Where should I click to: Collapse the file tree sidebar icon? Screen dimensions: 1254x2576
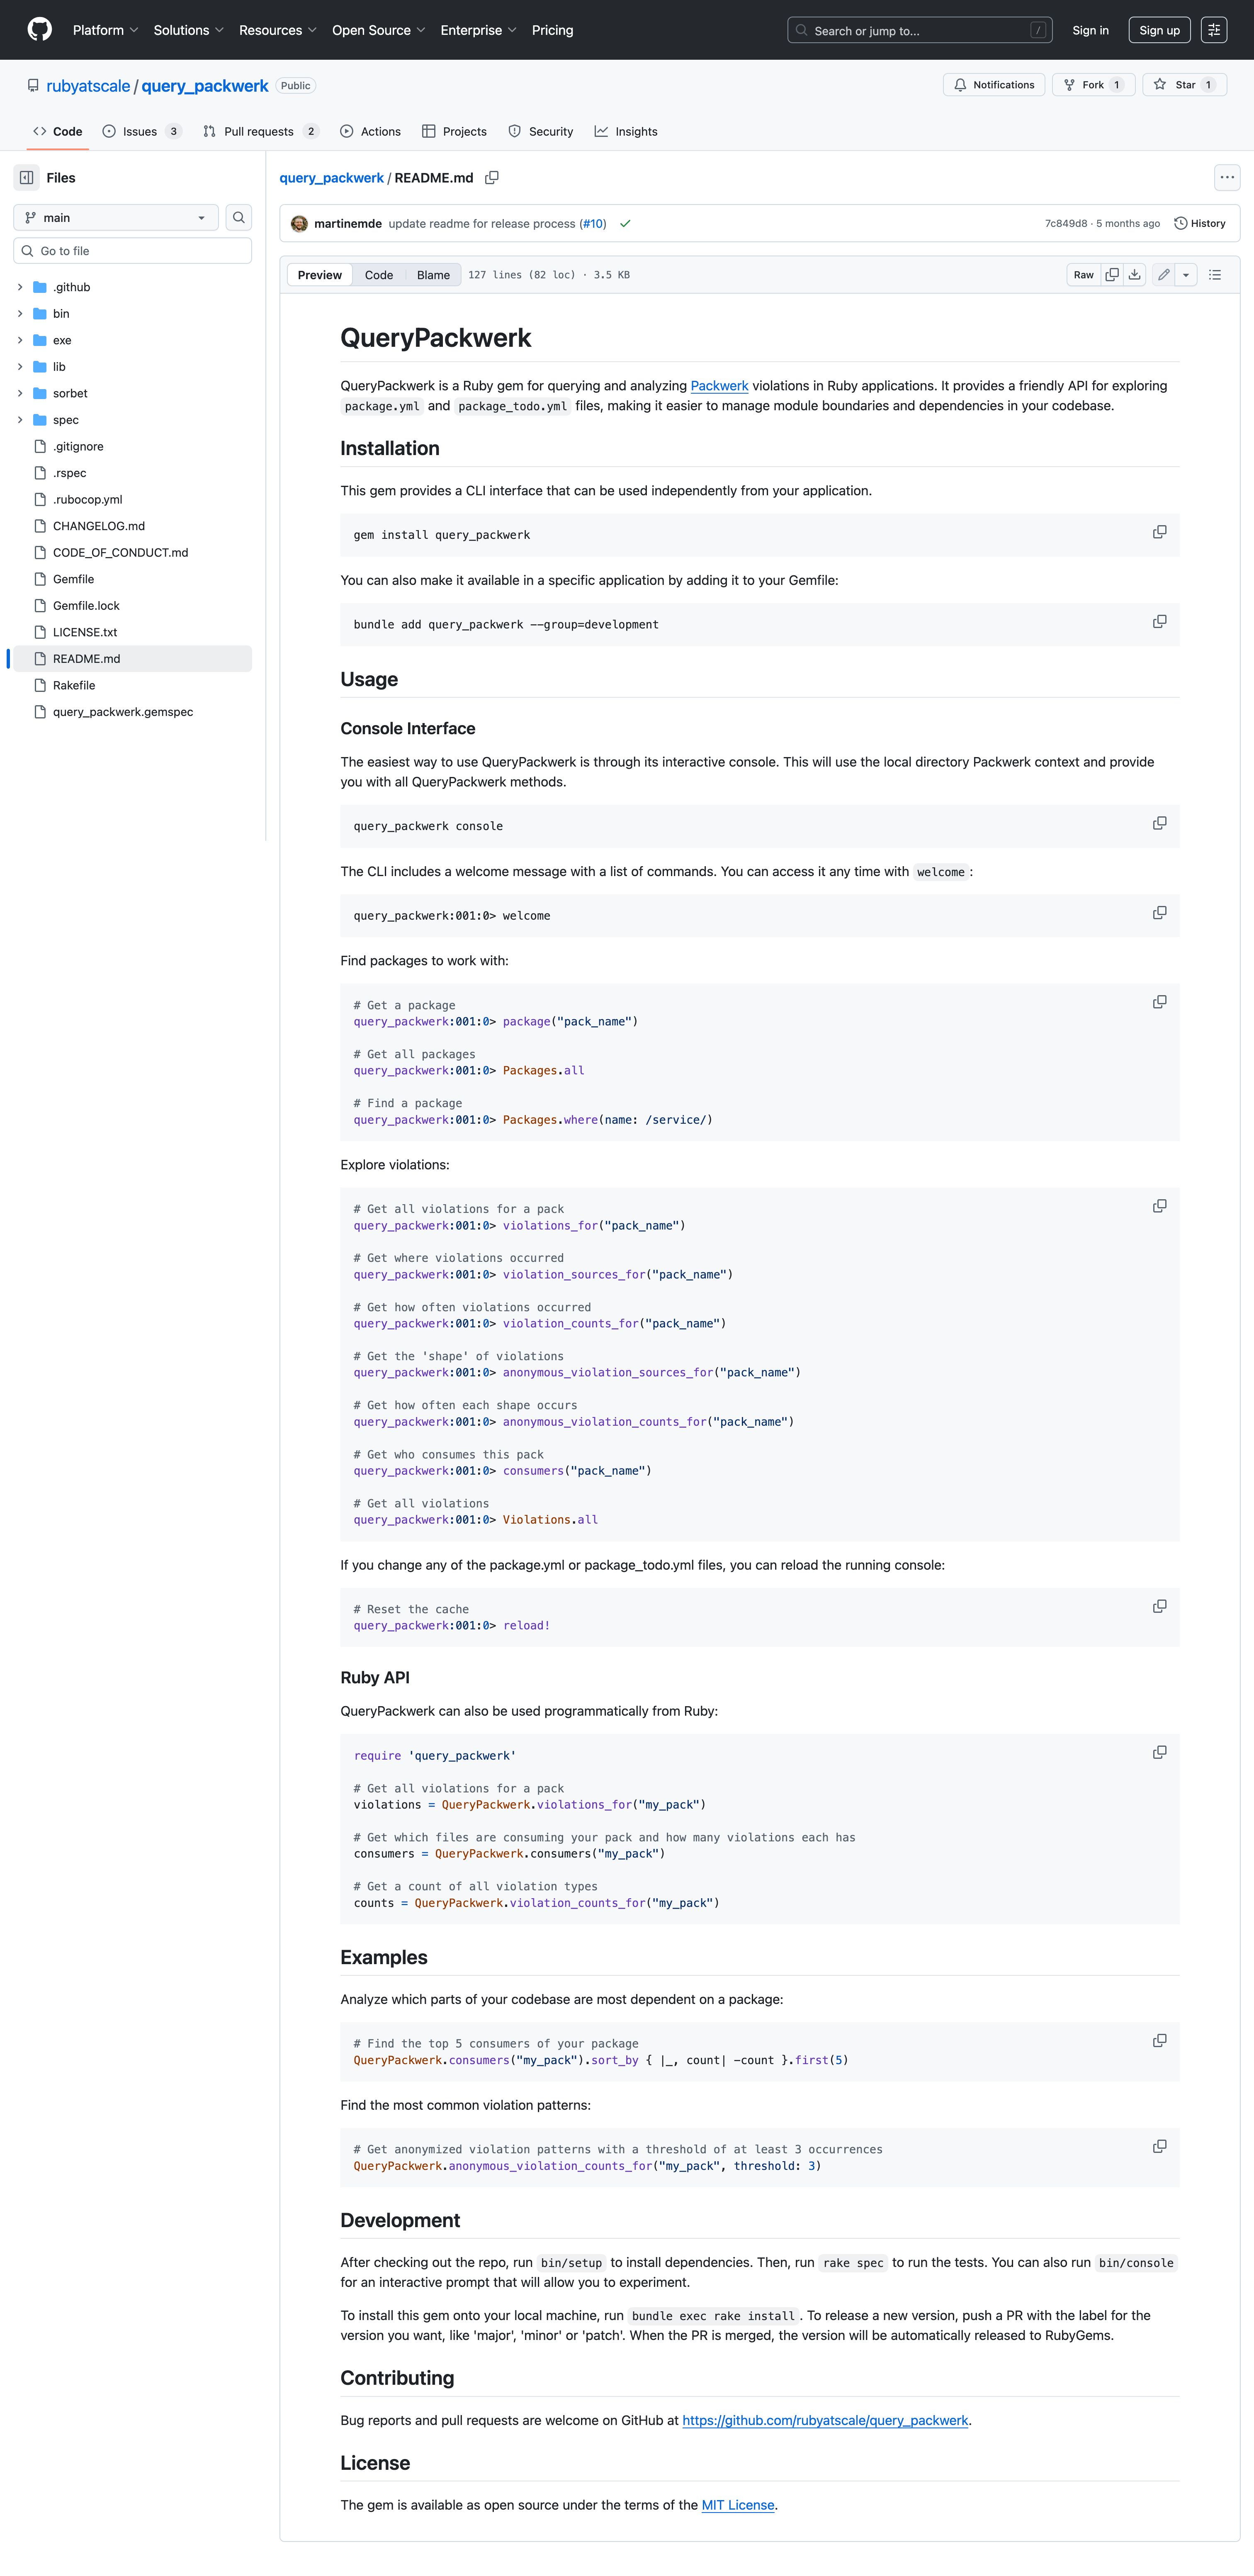point(27,178)
